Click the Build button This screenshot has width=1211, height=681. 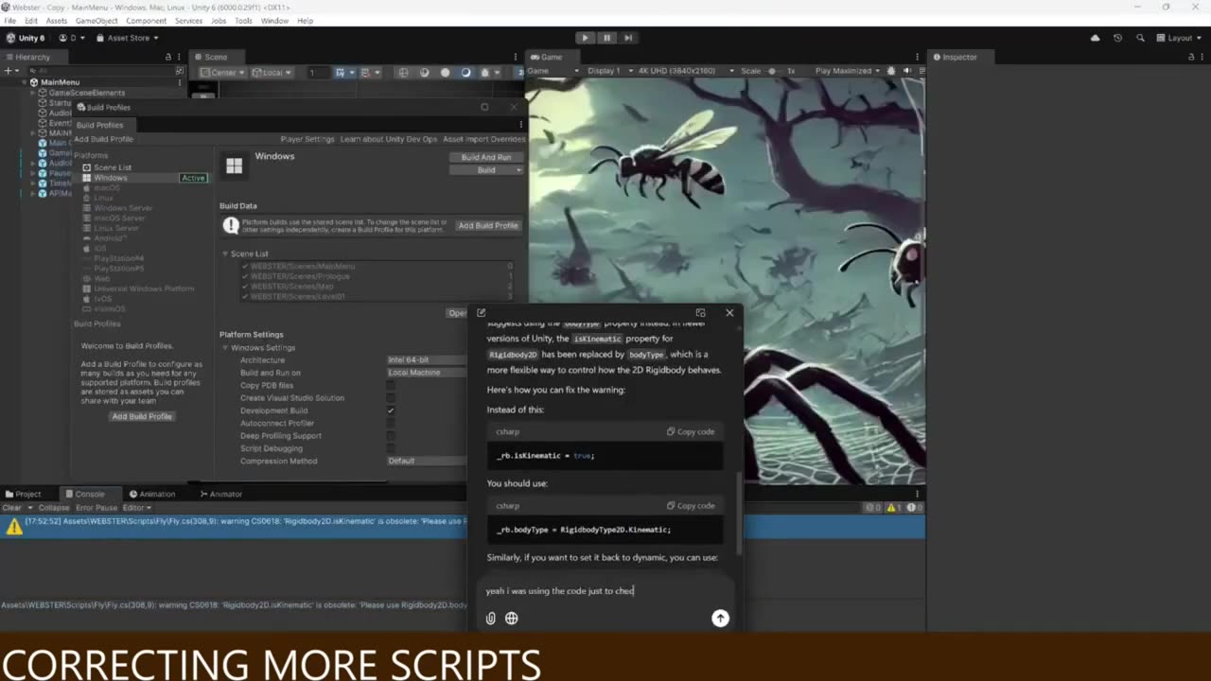(486, 170)
